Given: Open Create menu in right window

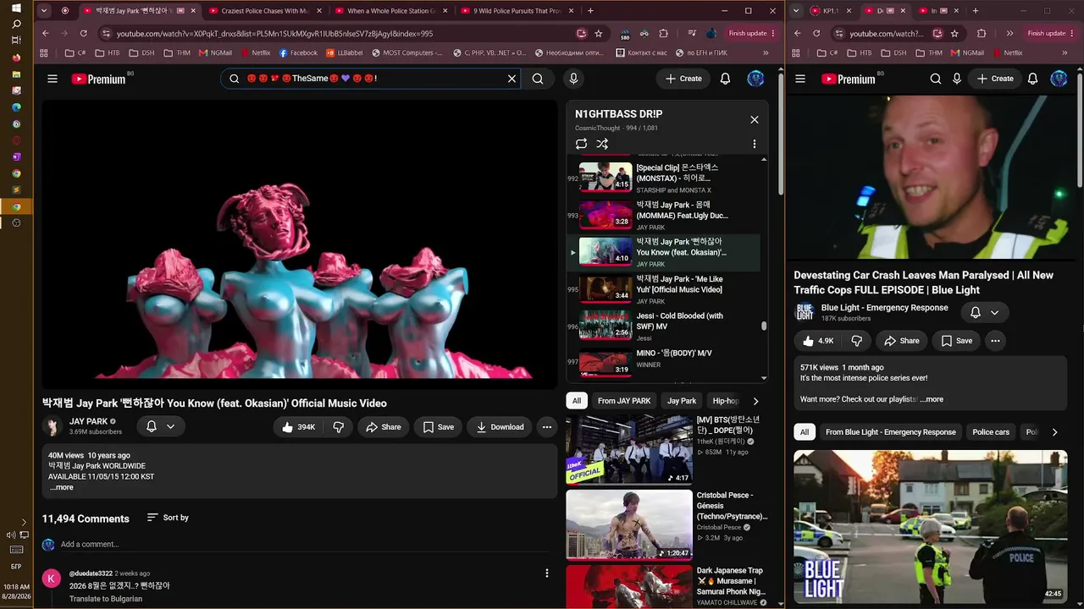Looking at the screenshot, I should [995, 79].
